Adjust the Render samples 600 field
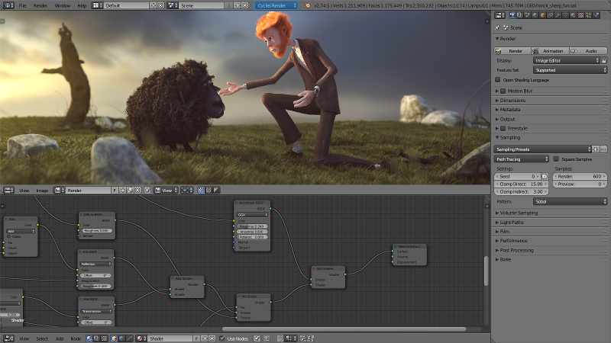Viewport: 611px width, 343px height. [x=580, y=176]
